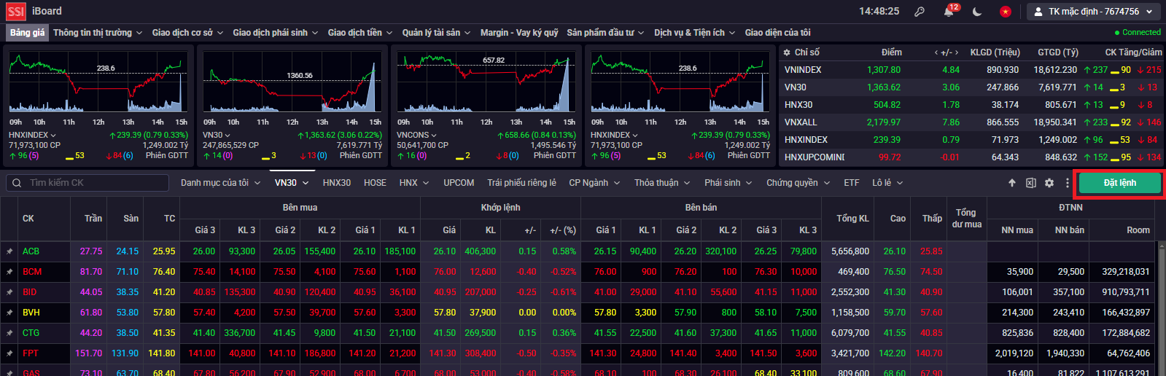Image resolution: width=1166 pixels, height=376 pixels.
Task: Click the Tìm kiếm CK search field
Action: coord(88,183)
